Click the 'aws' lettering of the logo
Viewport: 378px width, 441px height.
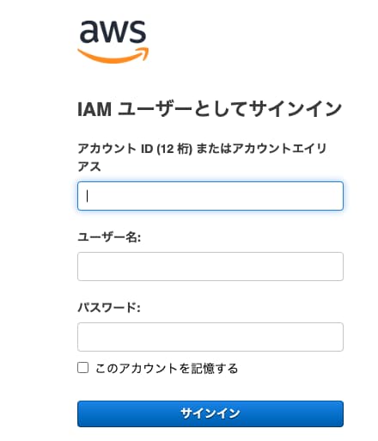[113, 31]
